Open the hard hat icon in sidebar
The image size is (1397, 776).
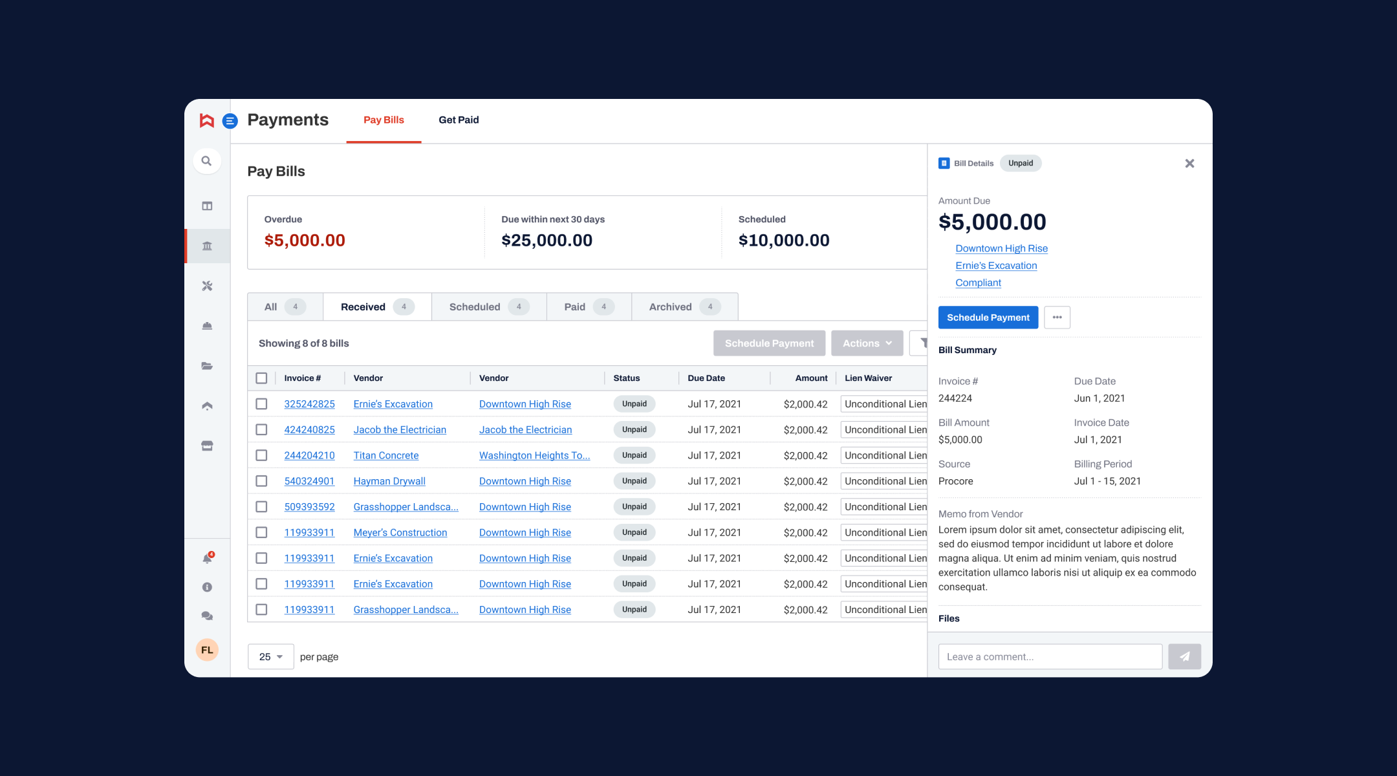(x=207, y=326)
